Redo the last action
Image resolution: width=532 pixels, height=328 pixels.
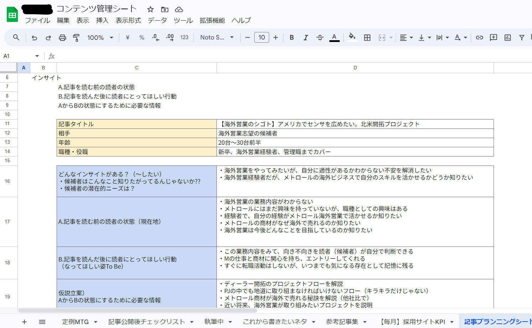[x=48, y=37]
